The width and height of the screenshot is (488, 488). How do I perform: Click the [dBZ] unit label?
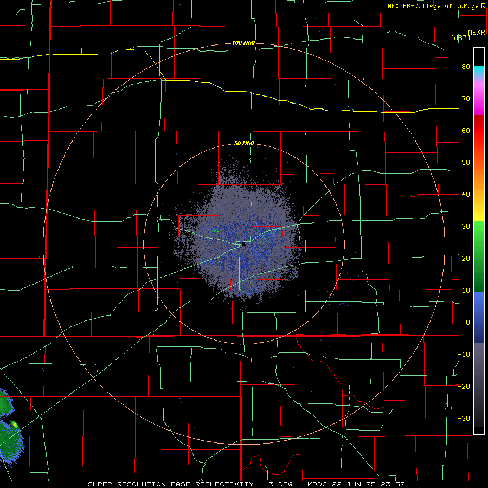click(460, 37)
